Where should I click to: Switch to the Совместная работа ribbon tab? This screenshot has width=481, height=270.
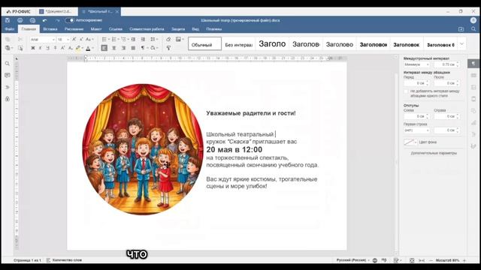[147, 29]
